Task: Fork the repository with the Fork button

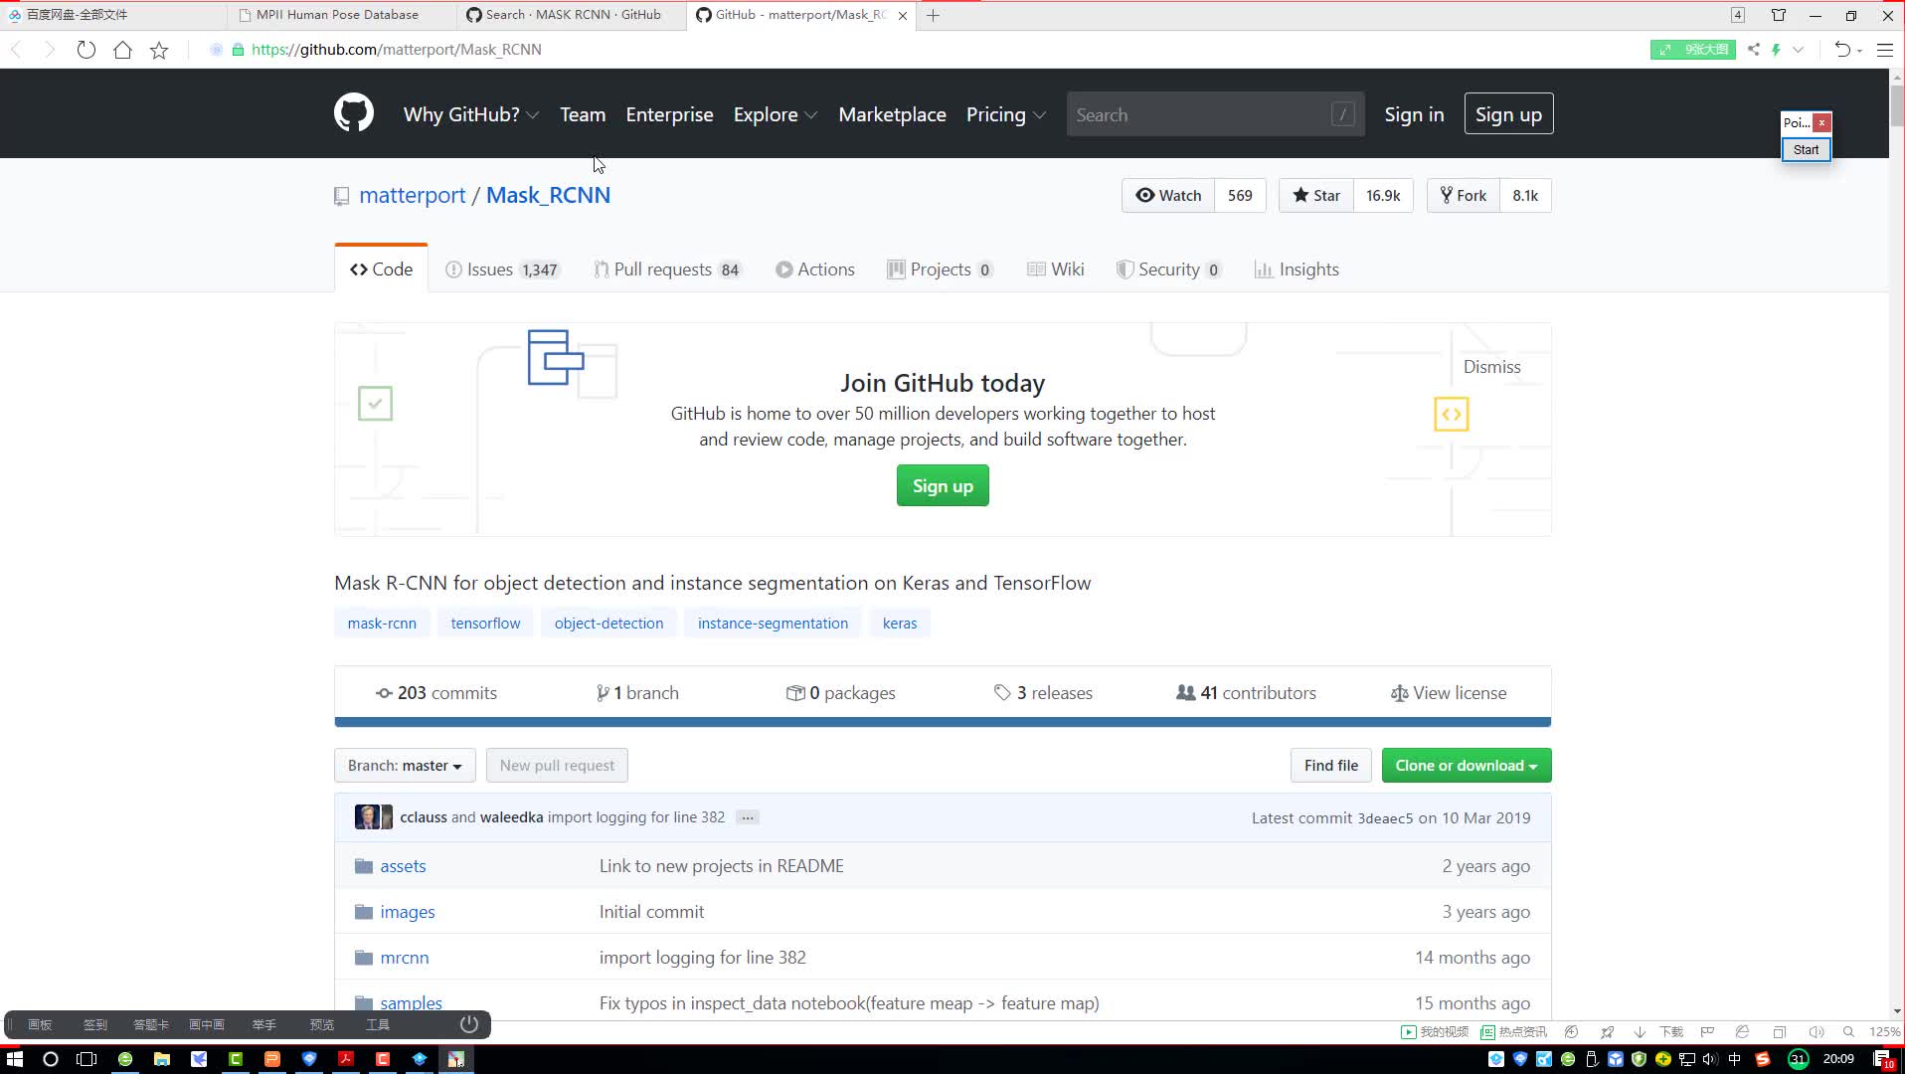Action: click(x=1463, y=195)
